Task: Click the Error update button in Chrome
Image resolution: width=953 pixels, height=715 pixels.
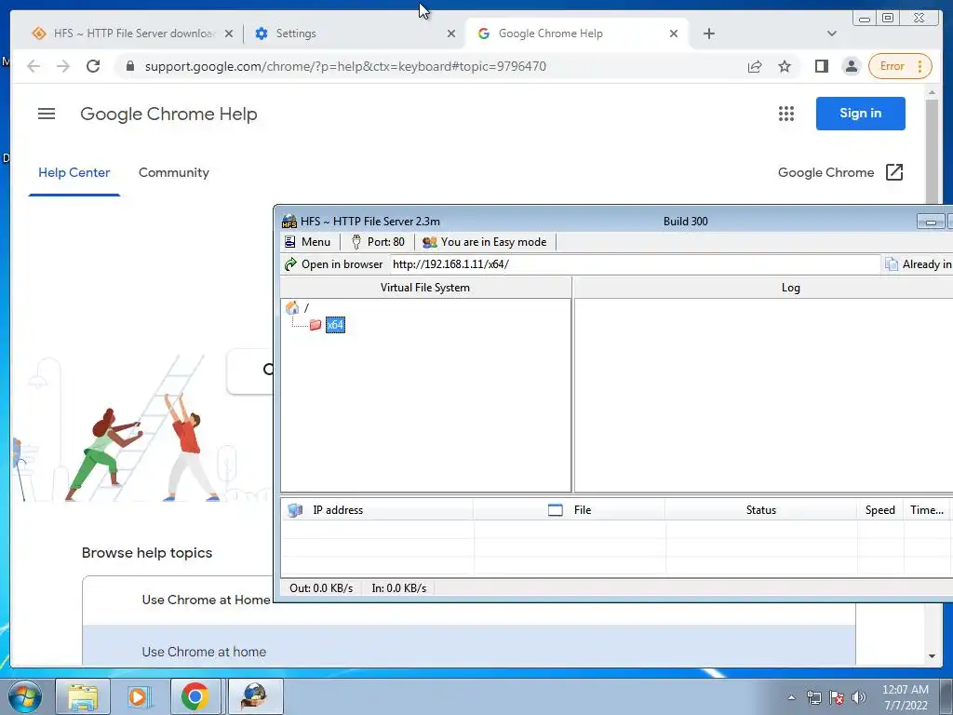Action: point(900,66)
